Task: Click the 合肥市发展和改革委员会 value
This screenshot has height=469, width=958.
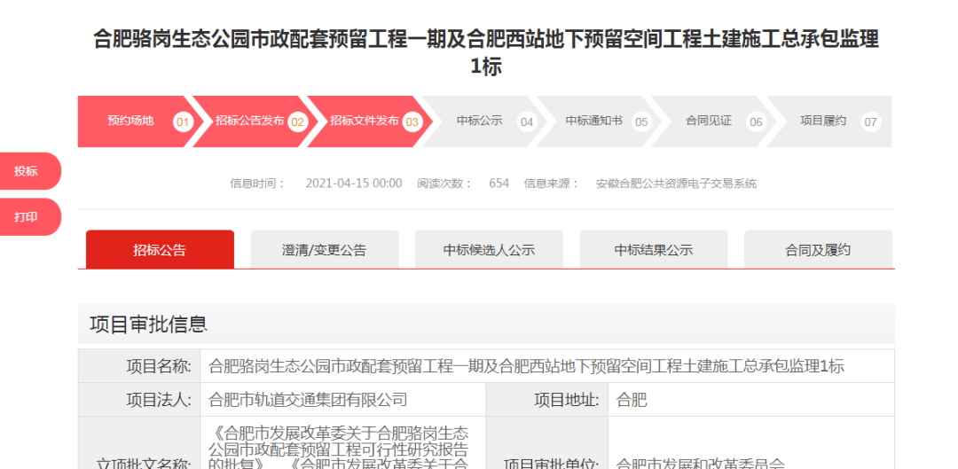Action: coord(700,464)
